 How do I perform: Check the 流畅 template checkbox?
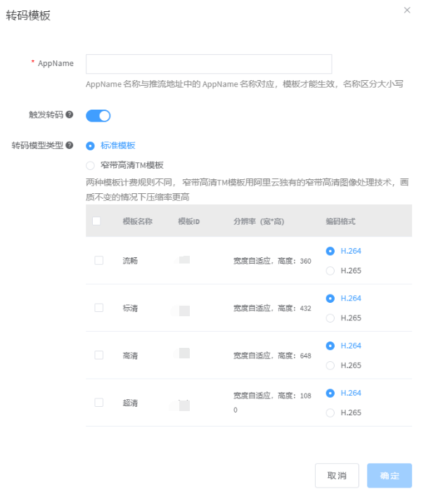click(99, 260)
